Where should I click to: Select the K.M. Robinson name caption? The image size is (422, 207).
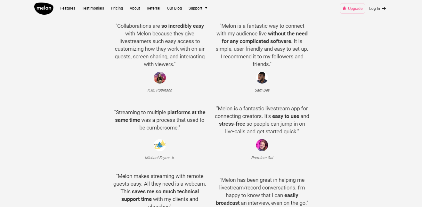pyautogui.click(x=160, y=90)
